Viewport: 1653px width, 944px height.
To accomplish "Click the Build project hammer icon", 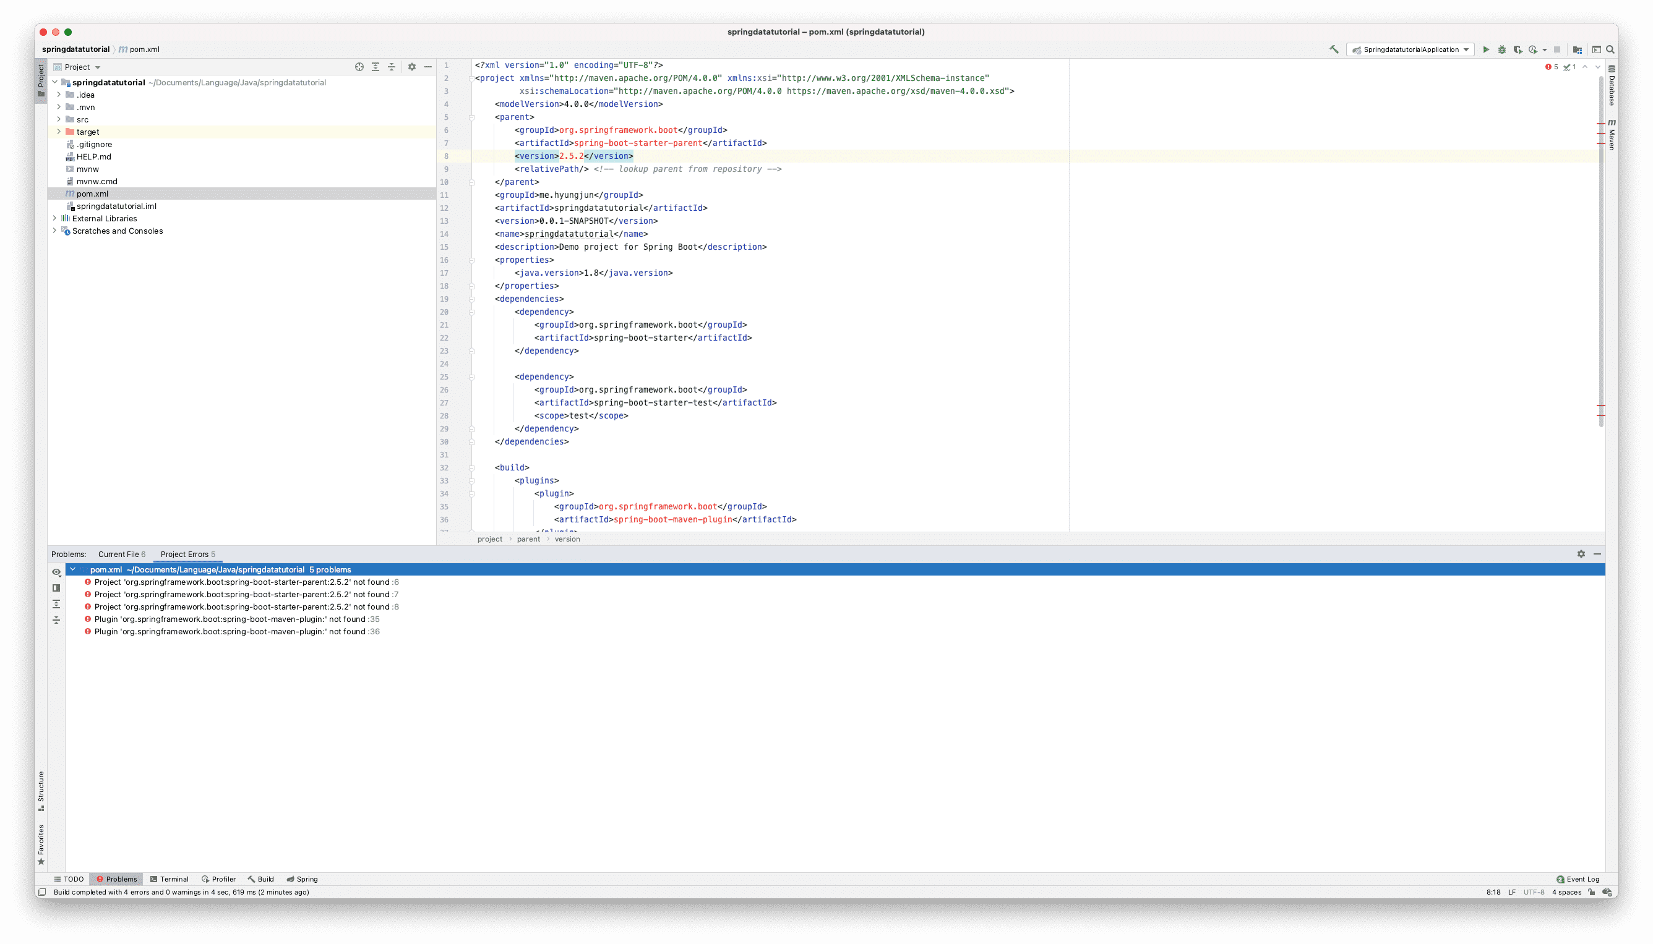I will click(x=1334, y=50).
